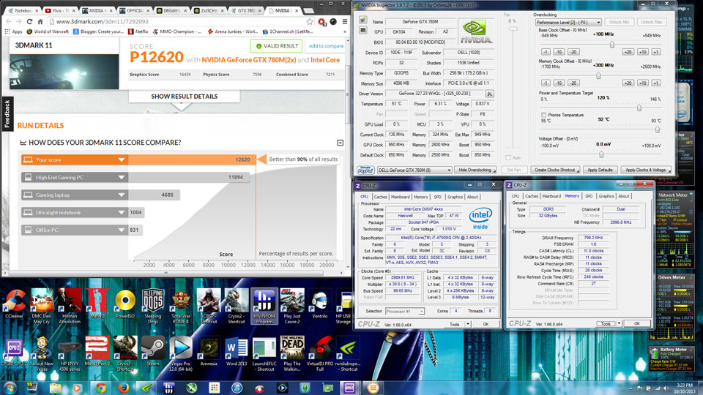Open sensor monitoring icon in NVIDIA Inspector

[x=362, y=30]
